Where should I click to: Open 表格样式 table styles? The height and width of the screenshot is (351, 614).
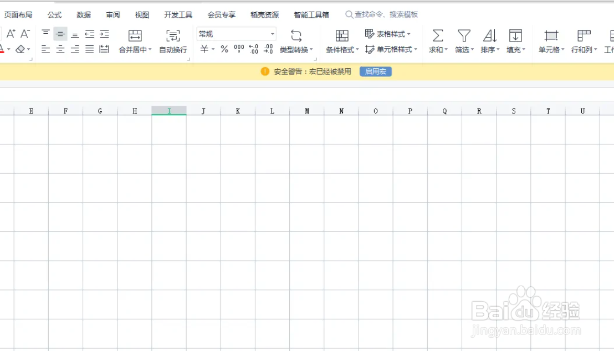[x=388, y=34]
